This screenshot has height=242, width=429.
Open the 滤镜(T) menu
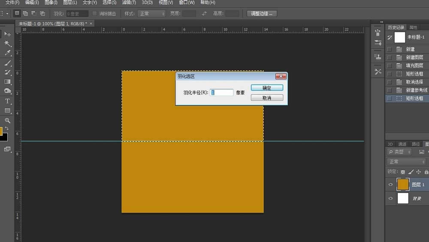[128, 3]
